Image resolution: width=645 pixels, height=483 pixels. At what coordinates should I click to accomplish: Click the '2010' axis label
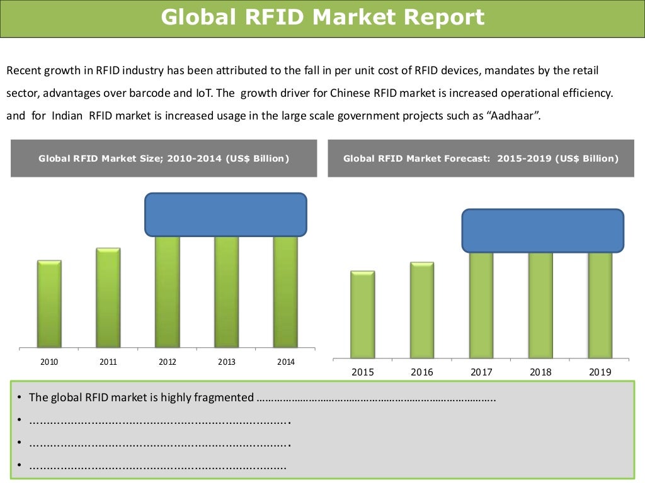point(49,362)
